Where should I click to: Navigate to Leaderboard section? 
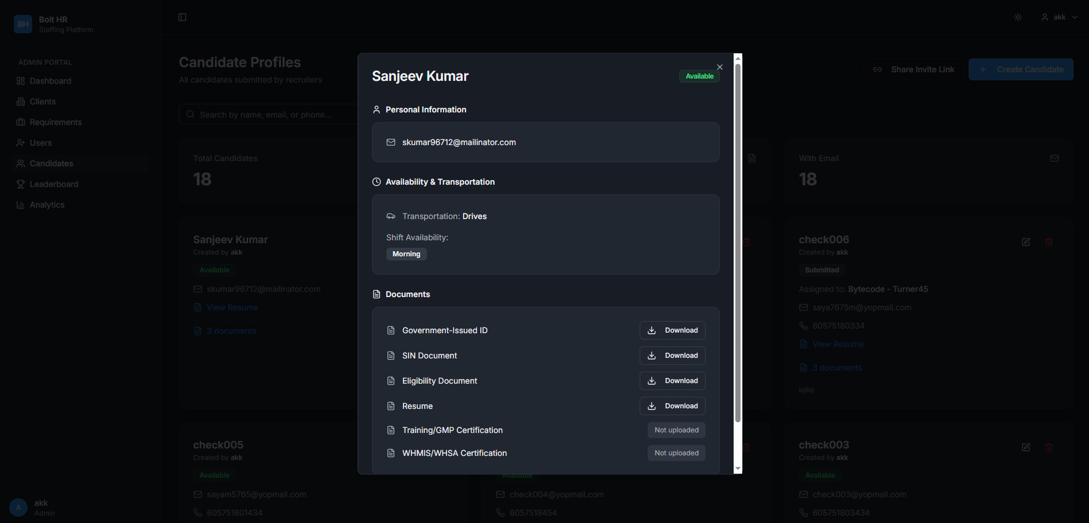click(x=54, y=184)
